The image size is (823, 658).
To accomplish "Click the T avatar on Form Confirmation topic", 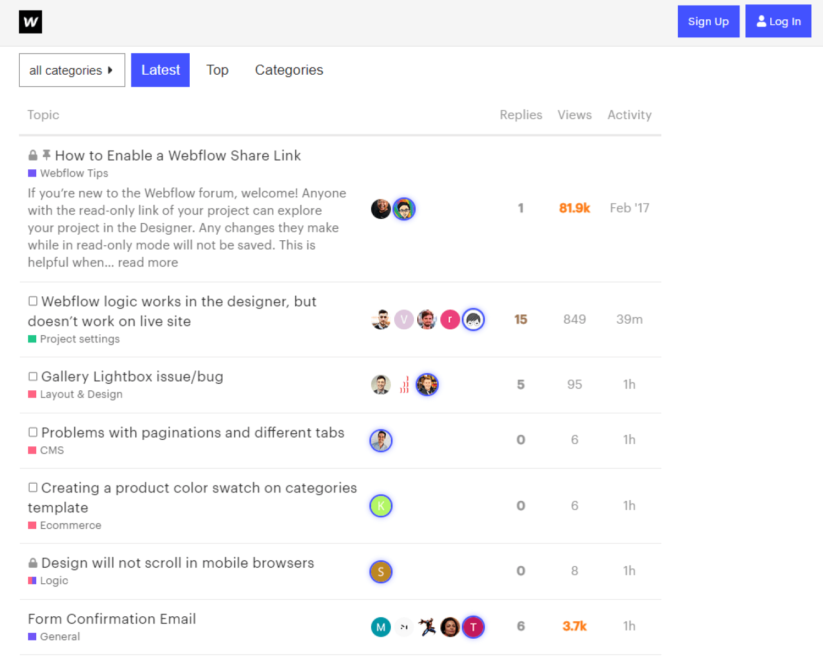I will coord(473,627).
